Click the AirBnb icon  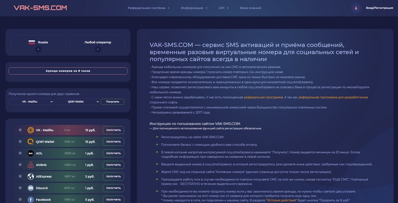(31, 165)
